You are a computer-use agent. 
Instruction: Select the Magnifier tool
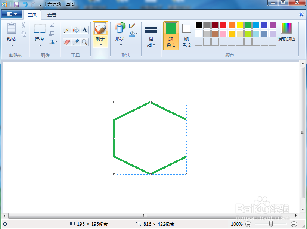tap(84, 42)
